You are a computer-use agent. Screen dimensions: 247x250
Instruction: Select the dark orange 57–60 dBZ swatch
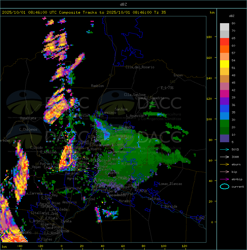click(x=224, y=49)
